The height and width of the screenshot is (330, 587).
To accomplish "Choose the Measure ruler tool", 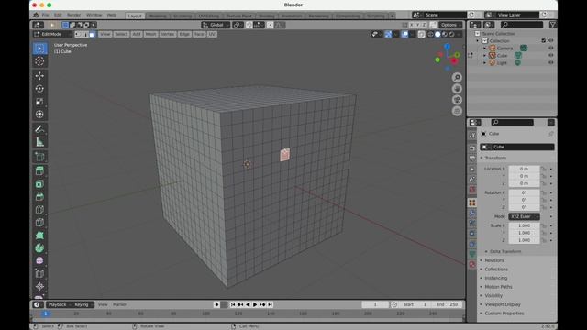I will [x=39, y=142].
